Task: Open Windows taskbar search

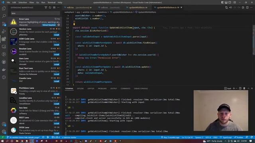Action: [x=7, y=141]
